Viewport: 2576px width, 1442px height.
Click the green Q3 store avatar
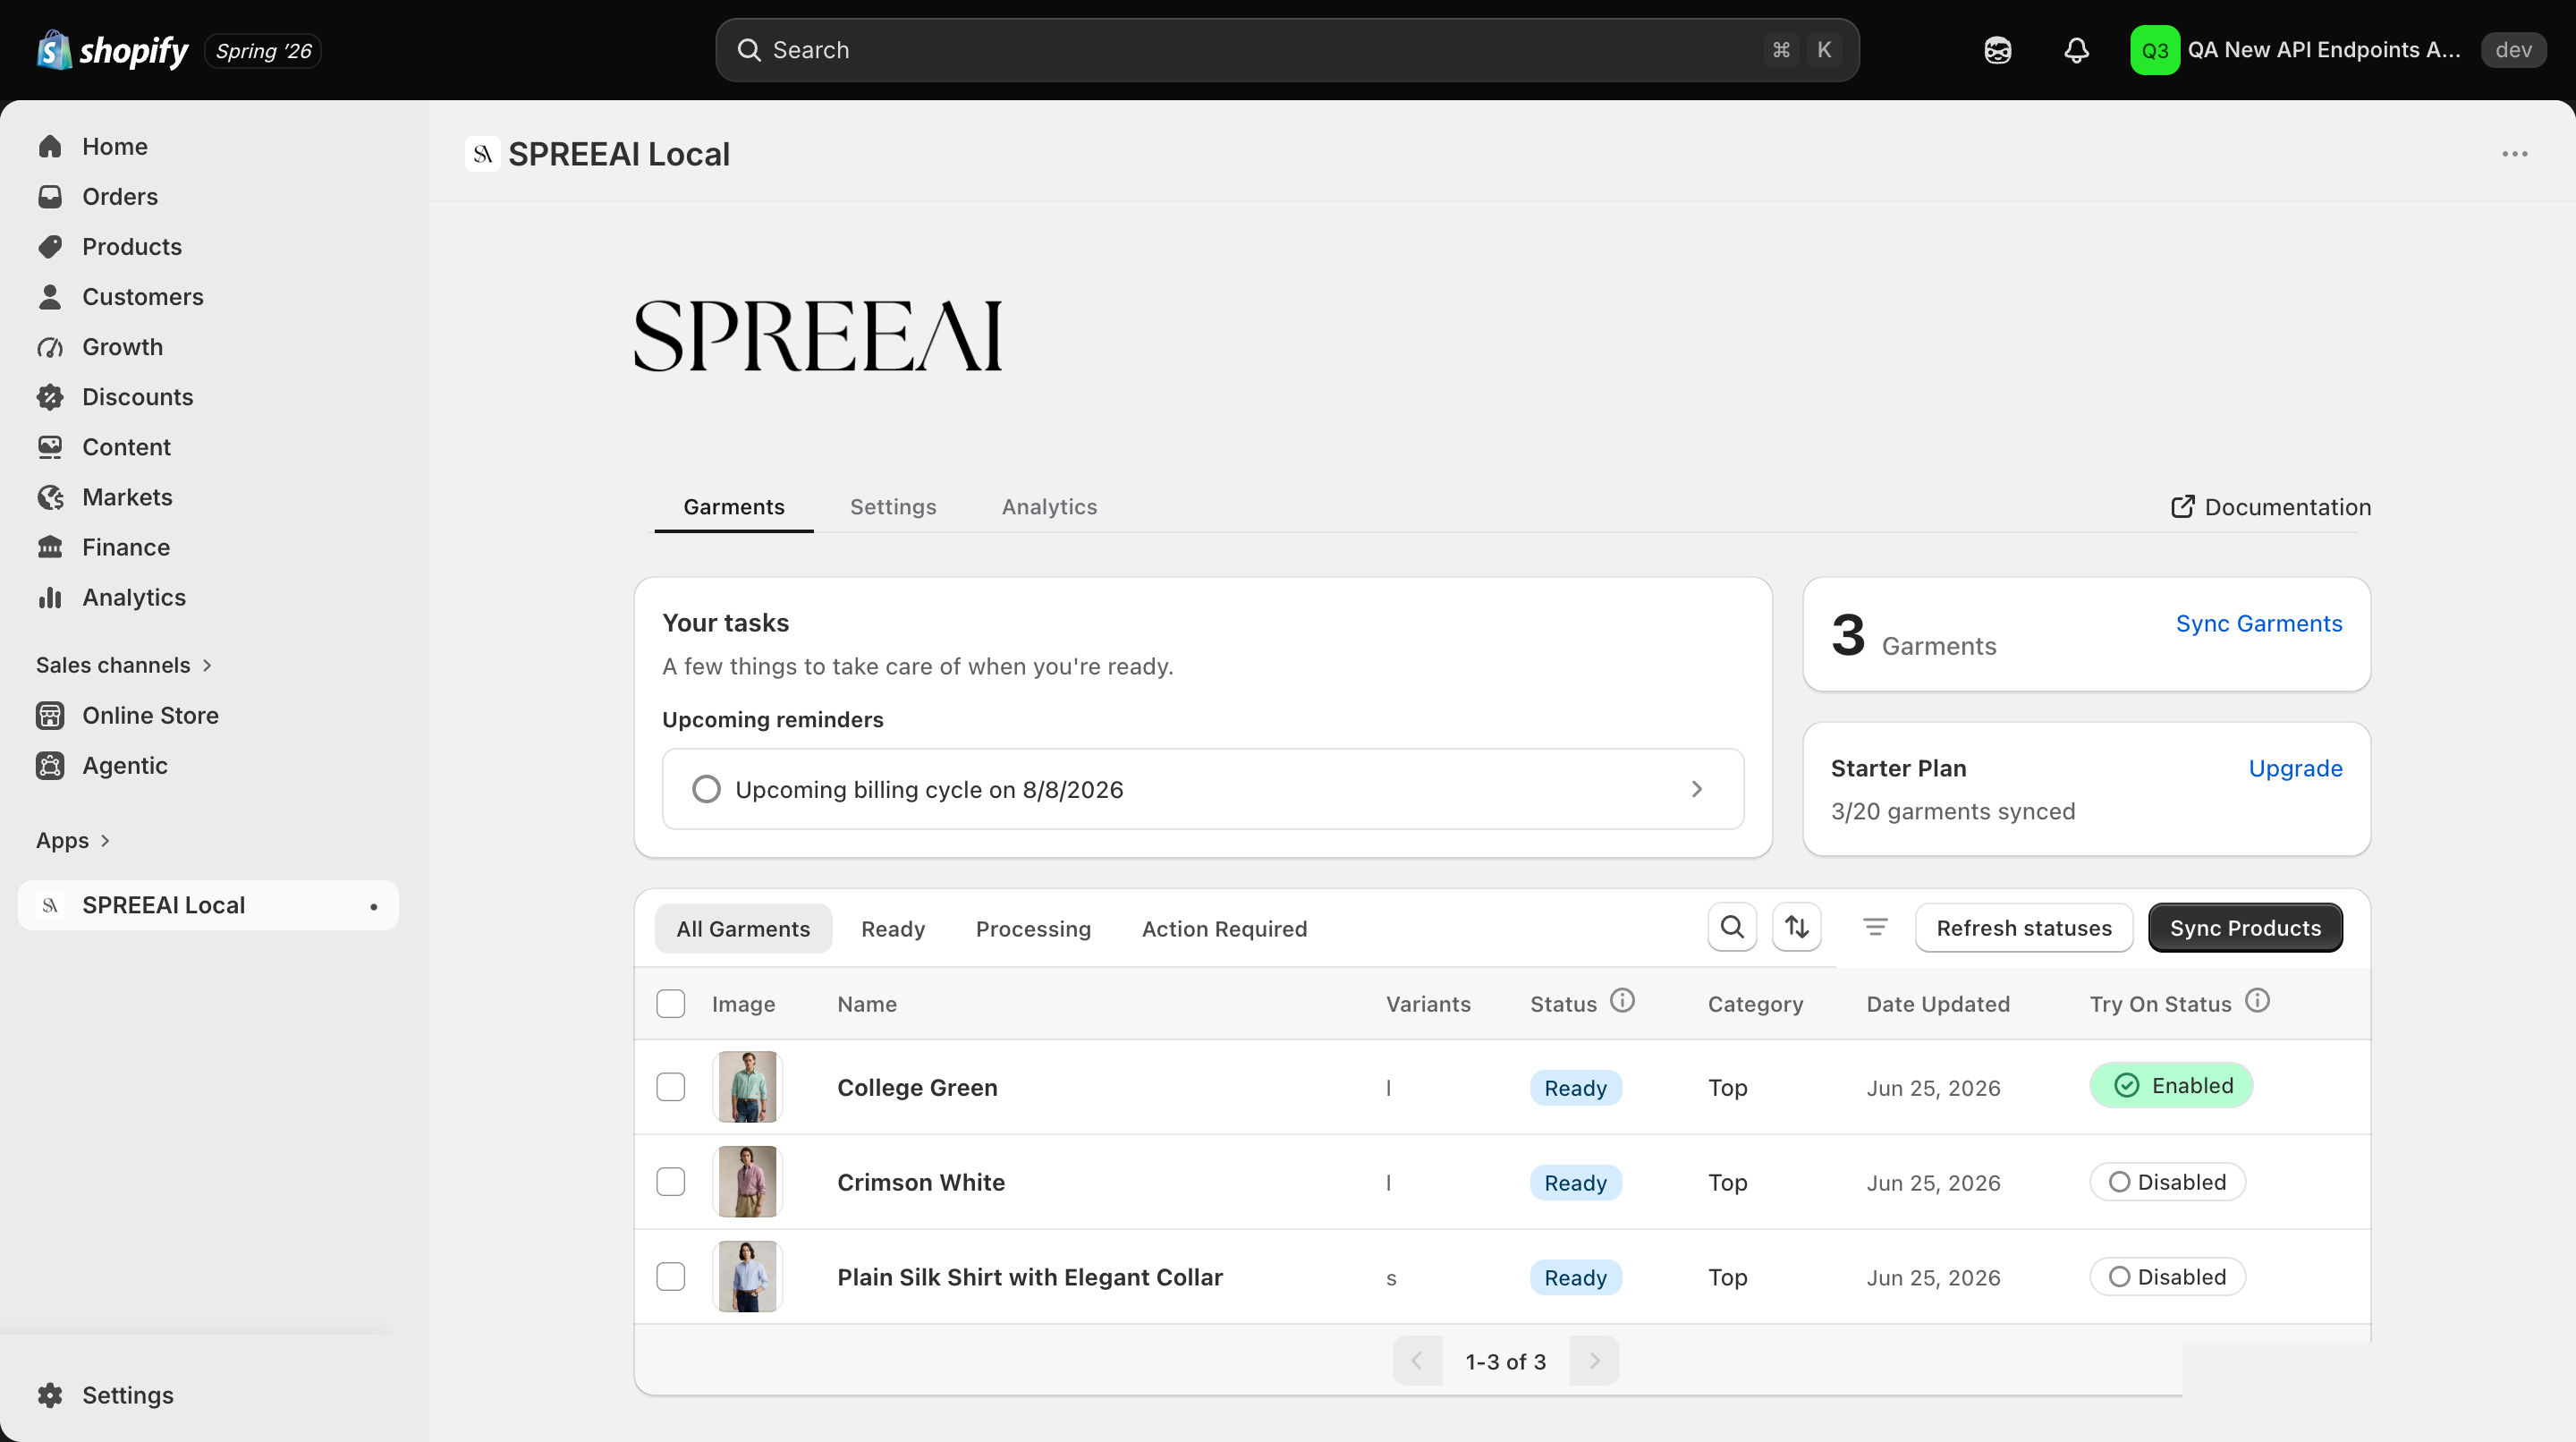tap(2154, 50)
